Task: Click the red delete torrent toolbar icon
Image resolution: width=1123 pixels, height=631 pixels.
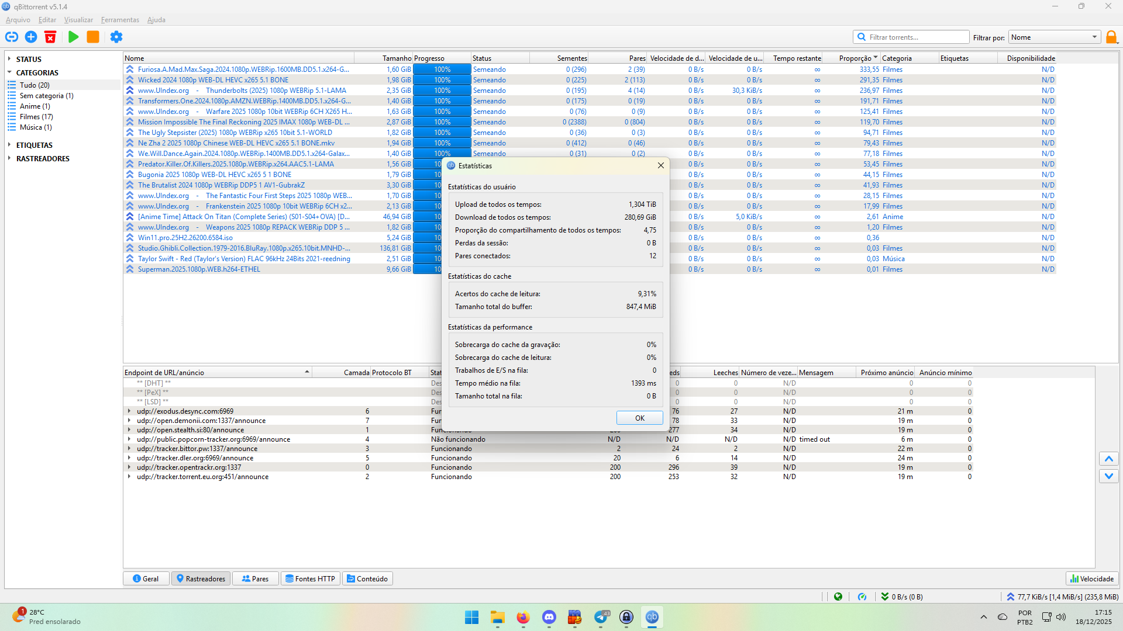Action: pos(50,37)
